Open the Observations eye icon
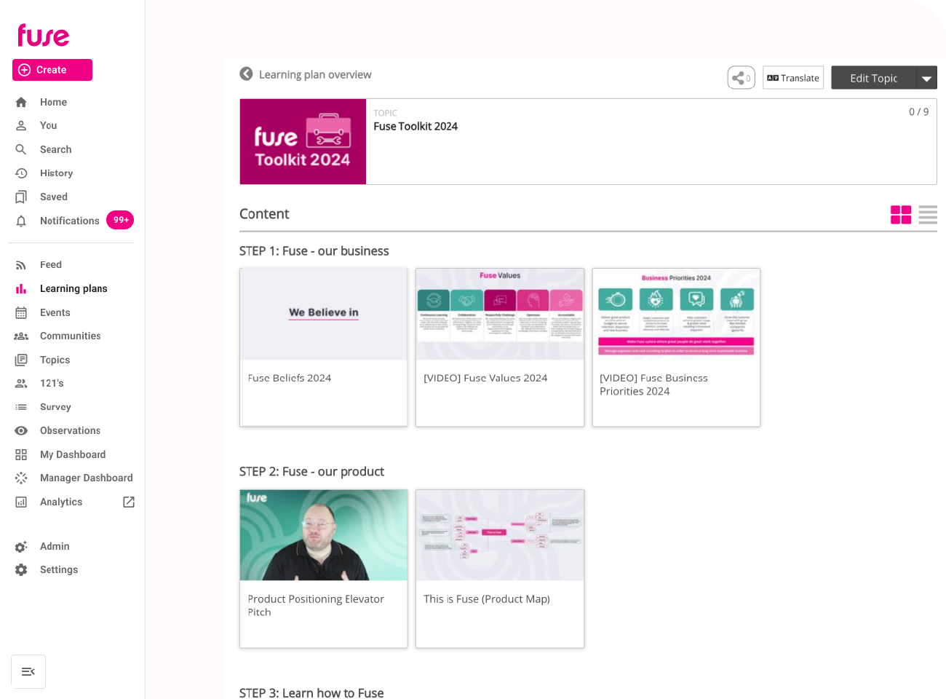This screenshot has height=699, width=946. [21, 431]
